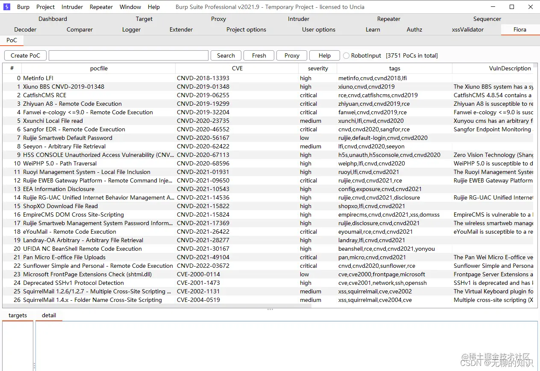
Task: Open the Project menu
Action: point(45,7)
